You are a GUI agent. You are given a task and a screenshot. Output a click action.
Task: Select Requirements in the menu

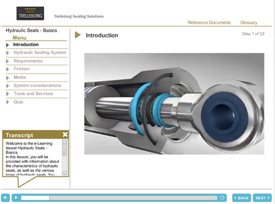28,61
